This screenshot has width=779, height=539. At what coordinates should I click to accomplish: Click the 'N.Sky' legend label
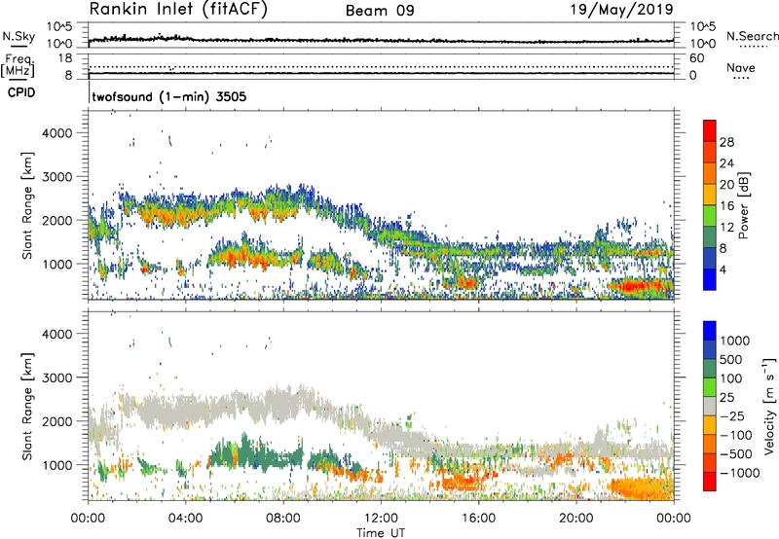[x=19, y=36]
